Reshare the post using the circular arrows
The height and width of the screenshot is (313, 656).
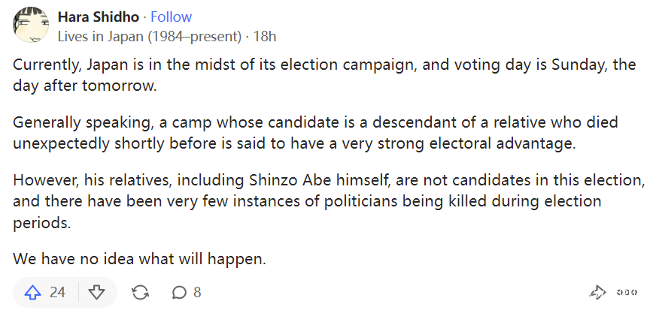(140, 292)
